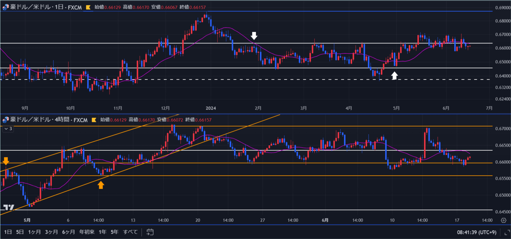Click the 2024 label on daily time axis
The image size is (511, 239).
(211, 108)
